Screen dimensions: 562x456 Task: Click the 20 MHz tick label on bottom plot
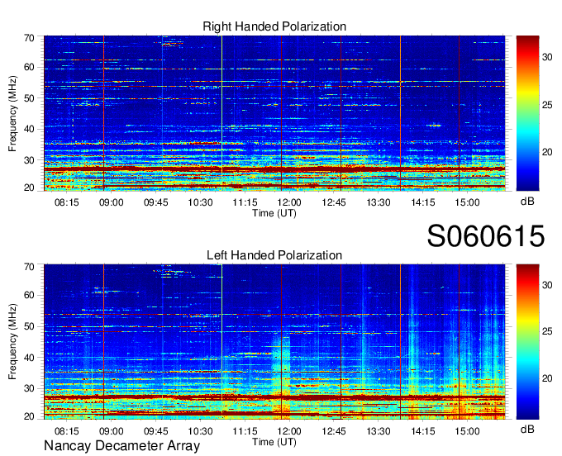29,416
